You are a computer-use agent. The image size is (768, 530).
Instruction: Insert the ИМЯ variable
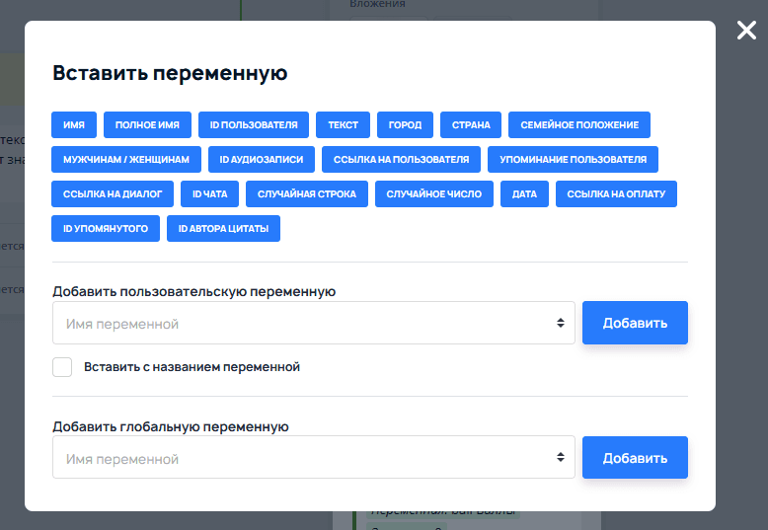[74, 125]
